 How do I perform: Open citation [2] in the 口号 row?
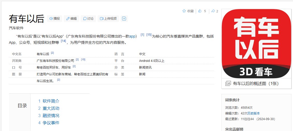click(x=74, y=66)
